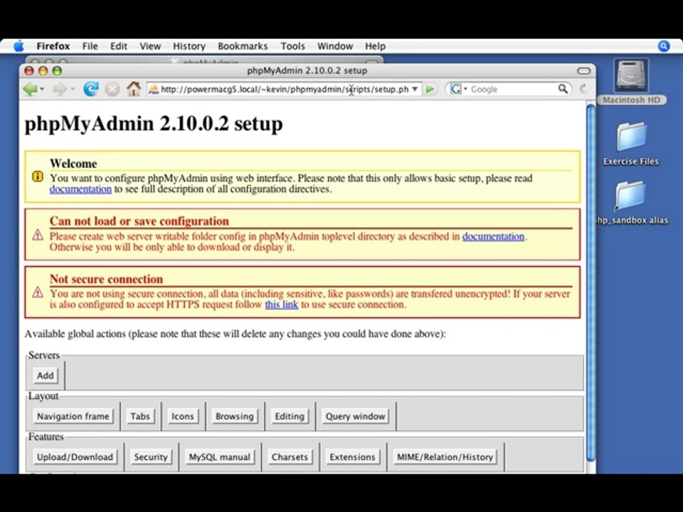Screen dimensions: 683x512
Task: Click the yellow info icon in Welcome box
Action: pyautogui.click(x=38, y=176)
